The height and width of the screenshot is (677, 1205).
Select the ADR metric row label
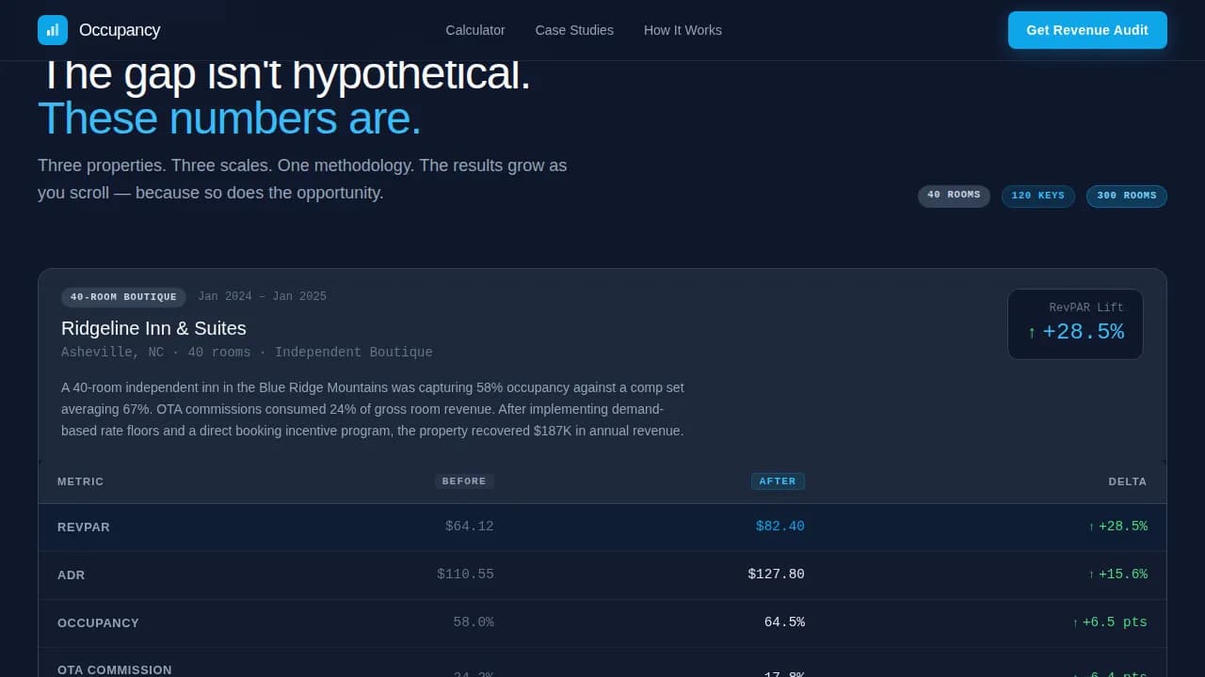tap(72, 575)
